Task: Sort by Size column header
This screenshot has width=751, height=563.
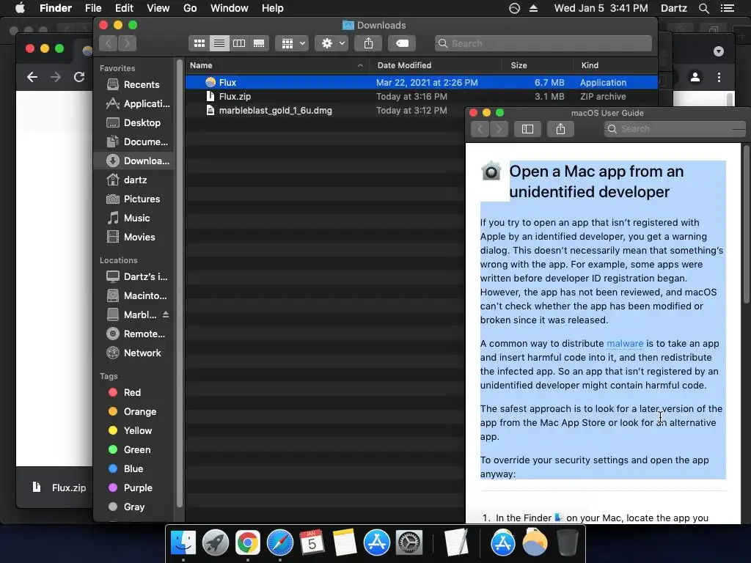Action: (x=538, y=65)
